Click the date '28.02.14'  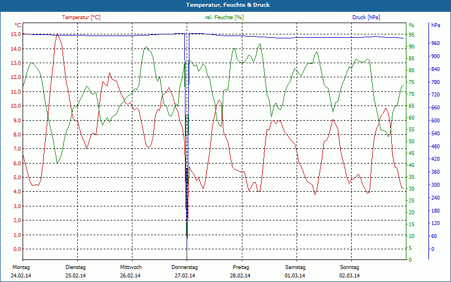(x=240, y=276)
